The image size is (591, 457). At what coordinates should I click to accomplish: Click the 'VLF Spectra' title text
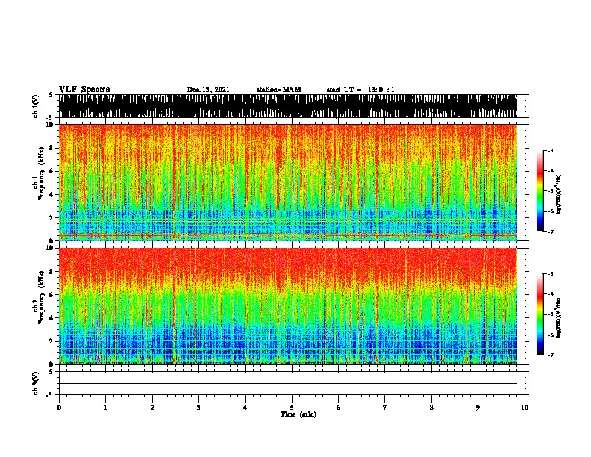pyautogui.click(x=84, y=90)
